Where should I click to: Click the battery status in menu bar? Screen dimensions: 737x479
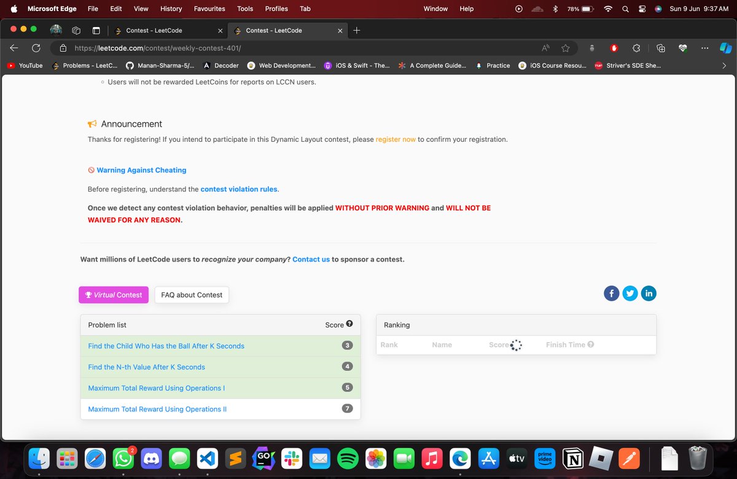tap(580, 9)
